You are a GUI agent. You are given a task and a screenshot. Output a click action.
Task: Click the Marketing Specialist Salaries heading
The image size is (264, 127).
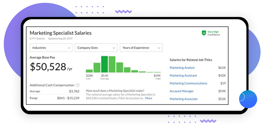[60, 33]
